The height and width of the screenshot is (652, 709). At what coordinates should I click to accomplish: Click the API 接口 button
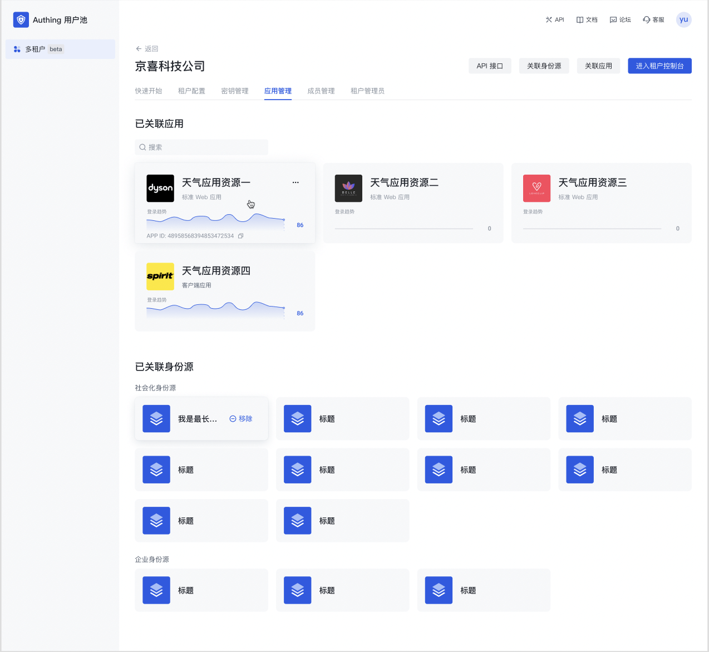point(490,66)
